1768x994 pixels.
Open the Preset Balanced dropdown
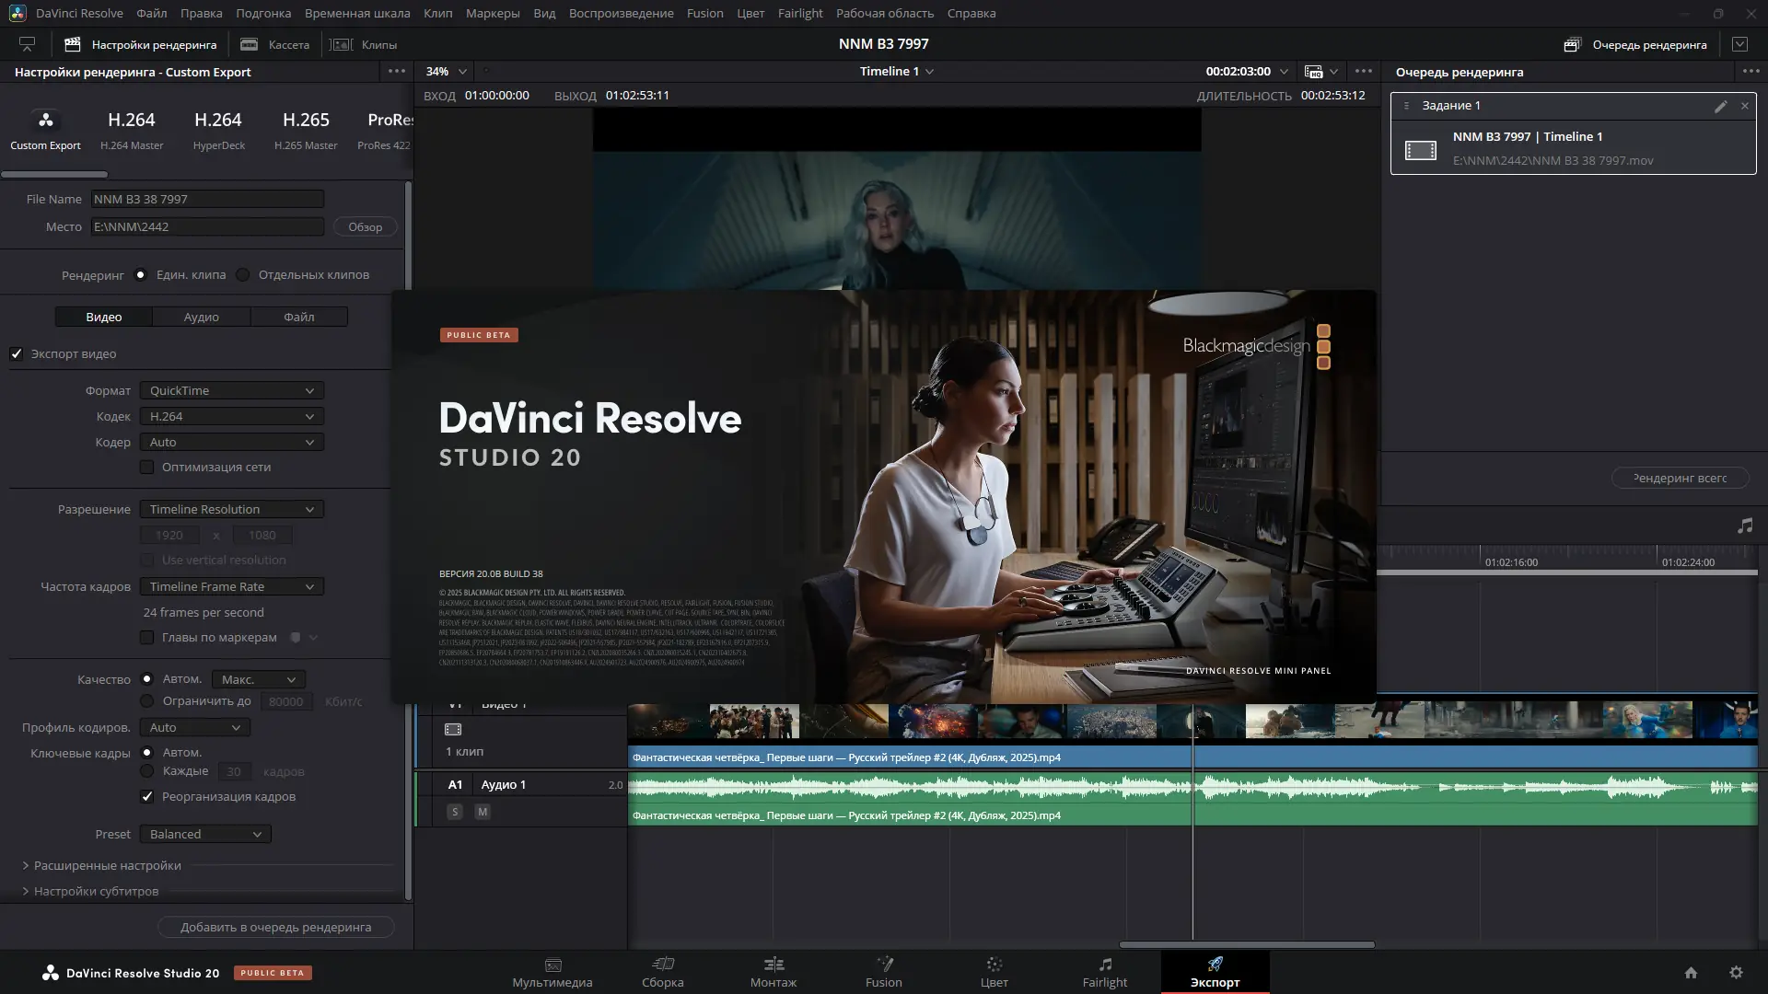click(x=205, y=835)
